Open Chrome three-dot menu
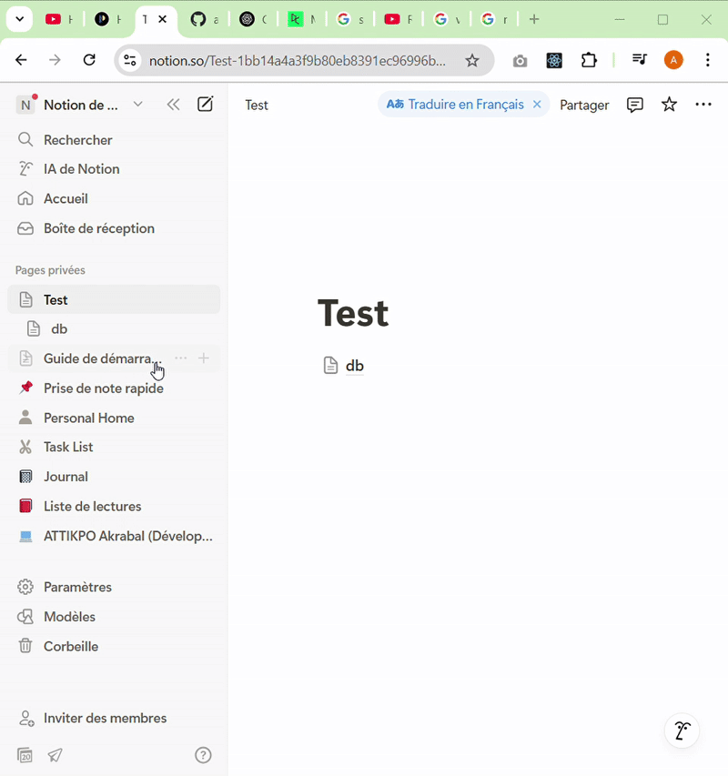 pos(707,60)
